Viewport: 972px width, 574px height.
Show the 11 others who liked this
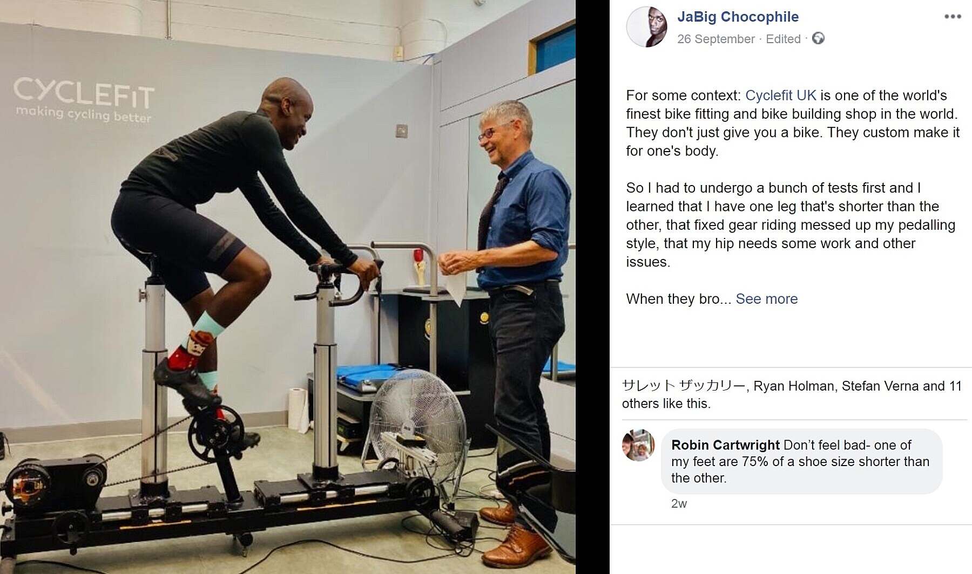click(x=792, y=395)
